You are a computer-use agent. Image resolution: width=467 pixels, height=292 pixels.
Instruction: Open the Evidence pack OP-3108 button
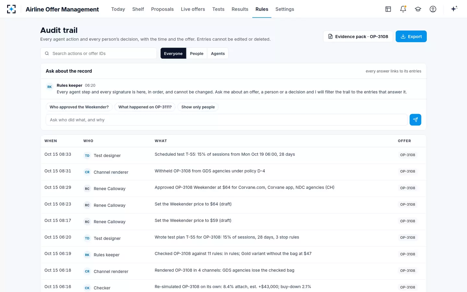(358, 36)
